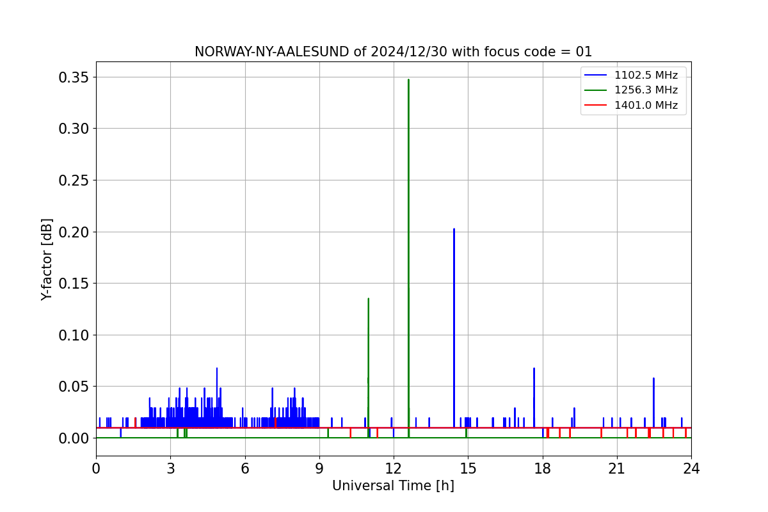This screenshot has height=512, width=768.
Task: Click the 1401.0 MHz legend label
Action: [645, 106]
